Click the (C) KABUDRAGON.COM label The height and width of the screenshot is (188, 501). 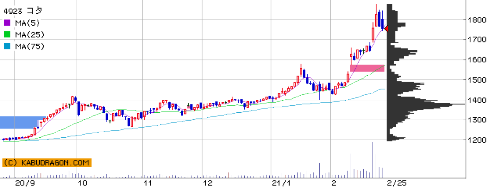point(46,163)
